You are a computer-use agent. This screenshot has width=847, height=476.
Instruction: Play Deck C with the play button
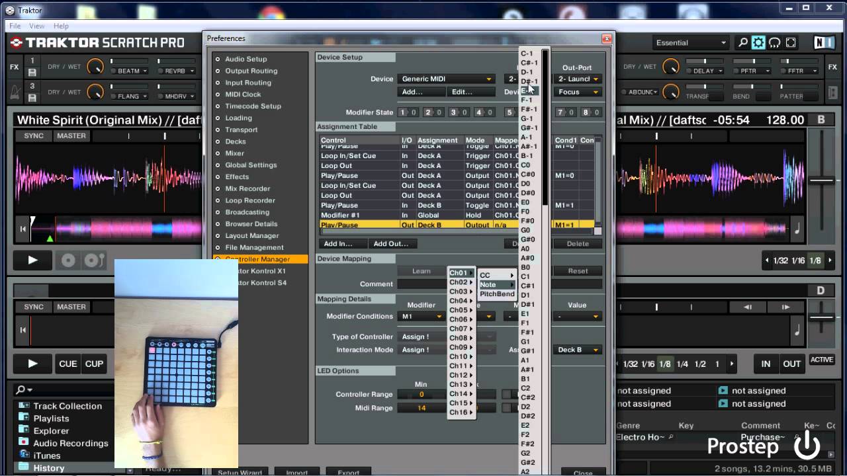tap(32, 364)
